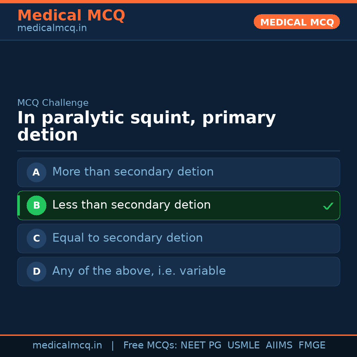The height and width of the screenshot is (357, 357).
Task: Choose 'Any of the above, i.e. variable'
Action: 139,271
